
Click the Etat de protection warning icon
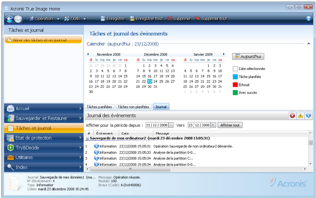tap(10, 138)
